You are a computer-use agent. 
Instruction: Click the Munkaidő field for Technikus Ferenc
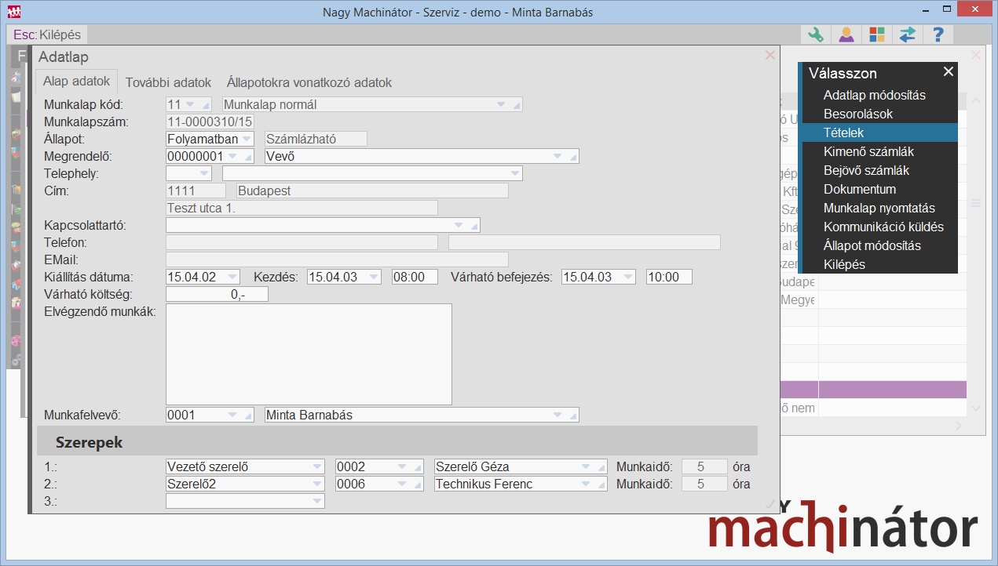click(x=704, y=484)
